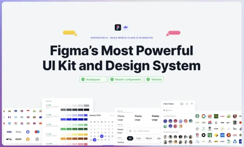Click the pink chat bubble cursor
This screenshot has height=147, width=244.
pyautogui.click(x=173, y=33)
